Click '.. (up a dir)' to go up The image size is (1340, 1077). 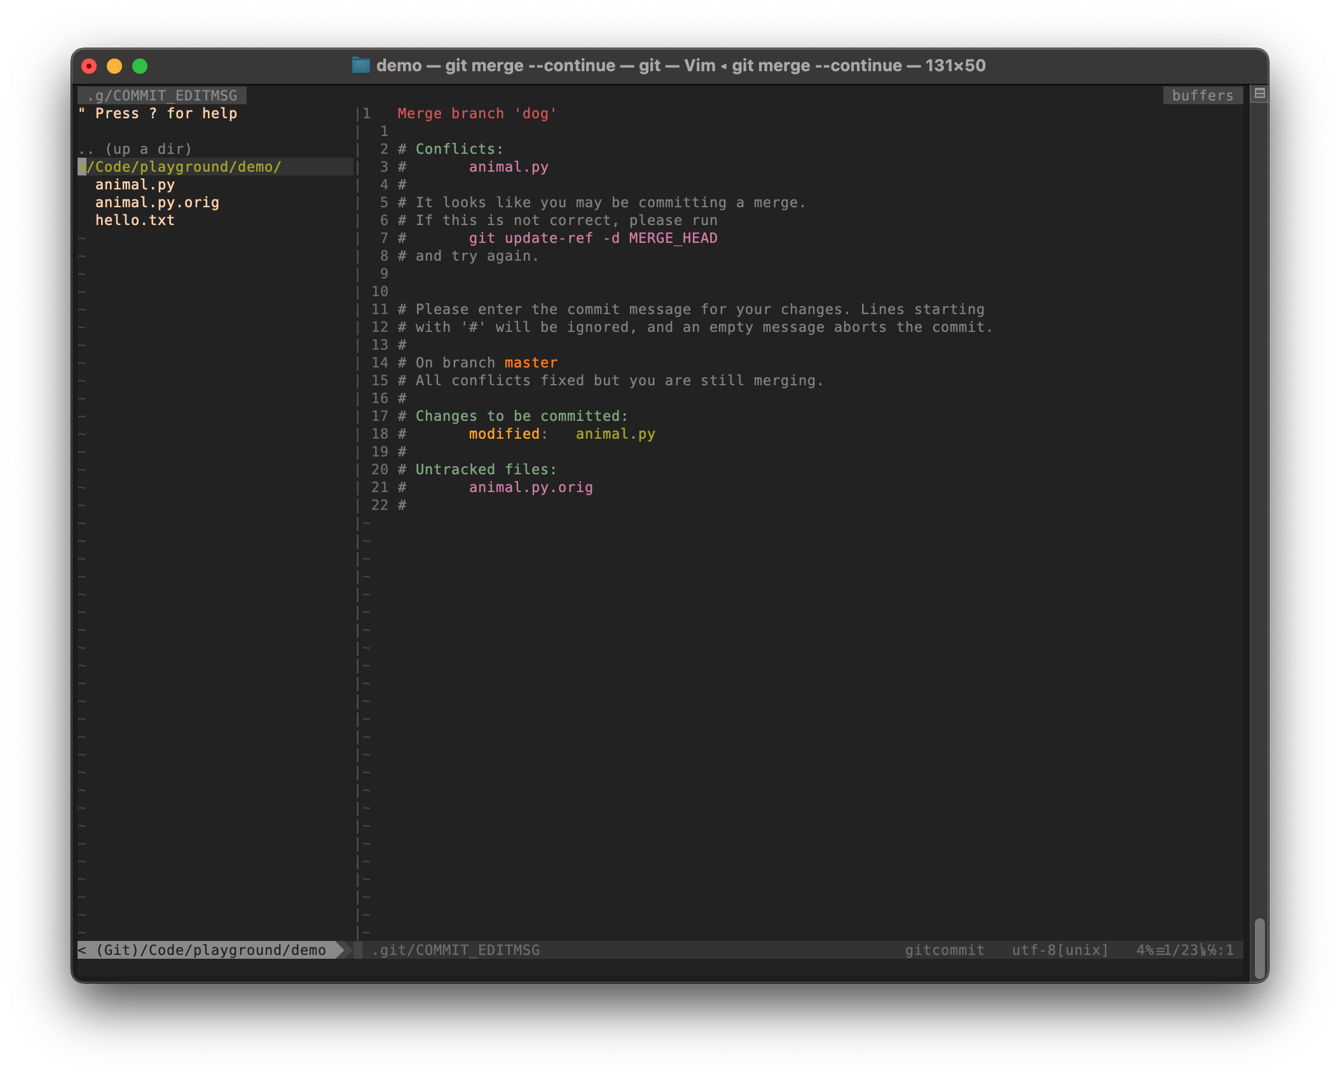(135, 149)
